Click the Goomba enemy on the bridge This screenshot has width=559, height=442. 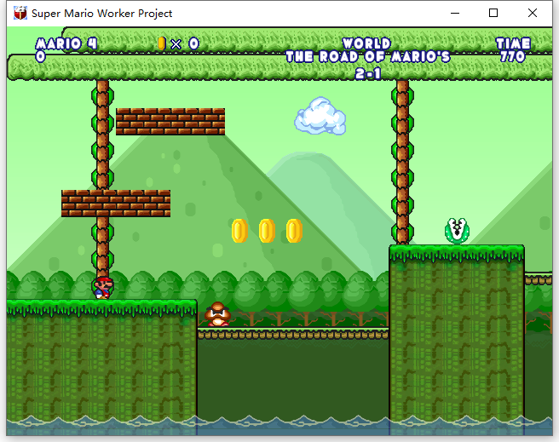pyautogui.click(x=217, y=314)
